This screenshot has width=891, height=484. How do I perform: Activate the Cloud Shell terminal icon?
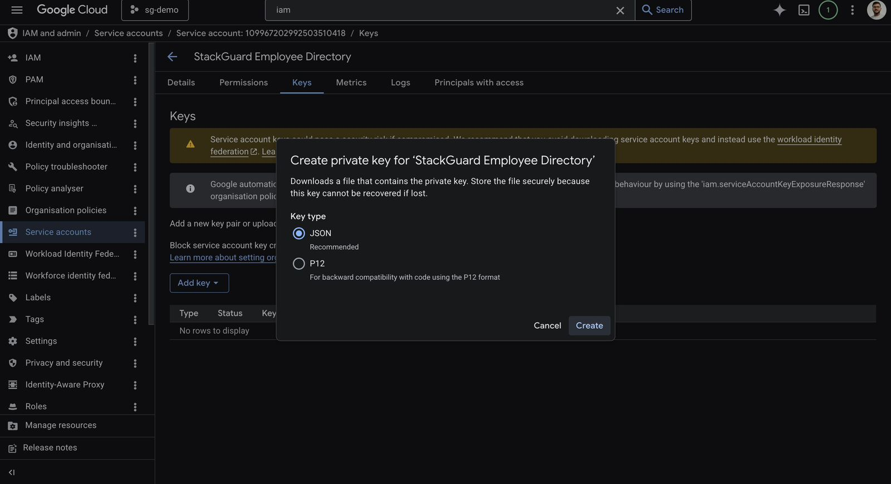pyautogui.click(x=804, y=10)
